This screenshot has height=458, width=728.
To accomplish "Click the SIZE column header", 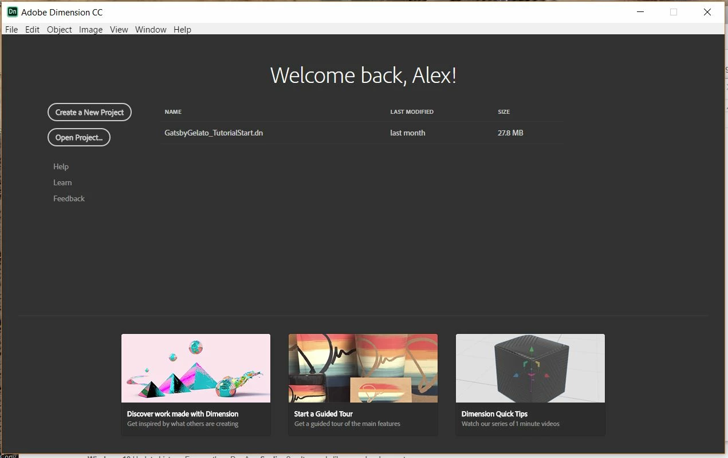I will [x=503, y=112].
